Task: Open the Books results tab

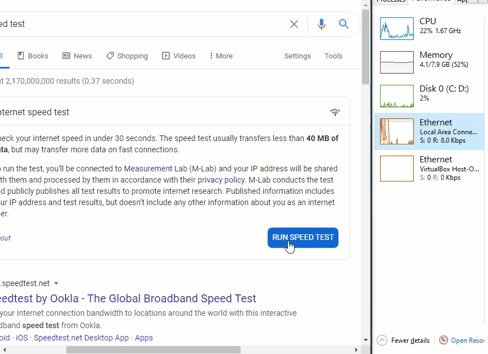Action: pos(33,56)
